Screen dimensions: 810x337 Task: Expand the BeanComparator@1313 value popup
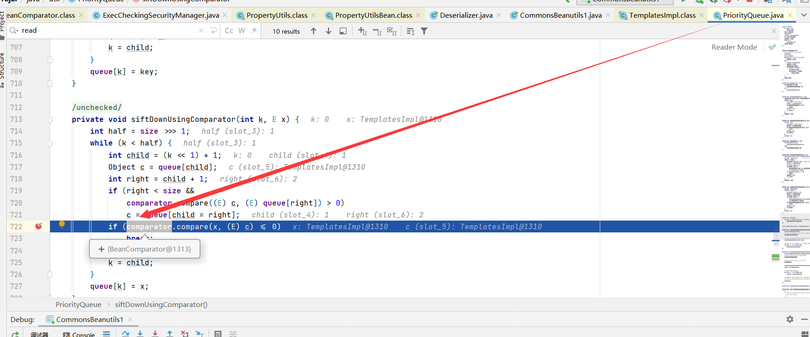pos(101,249)
